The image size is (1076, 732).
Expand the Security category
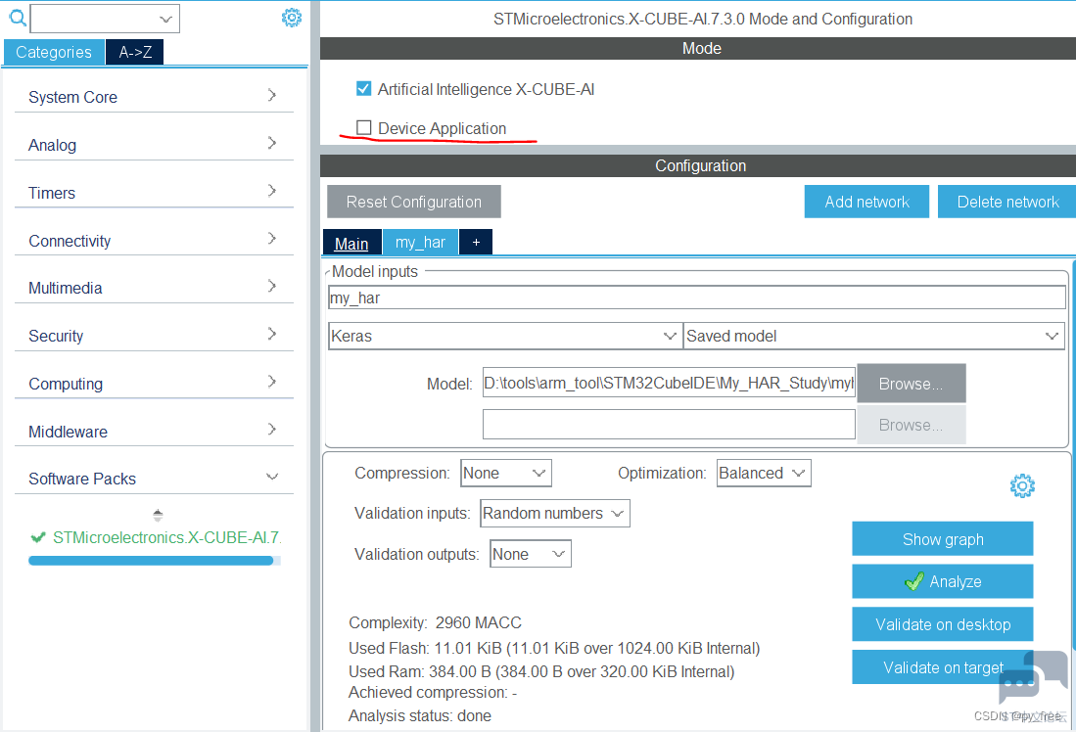(154, 337)
